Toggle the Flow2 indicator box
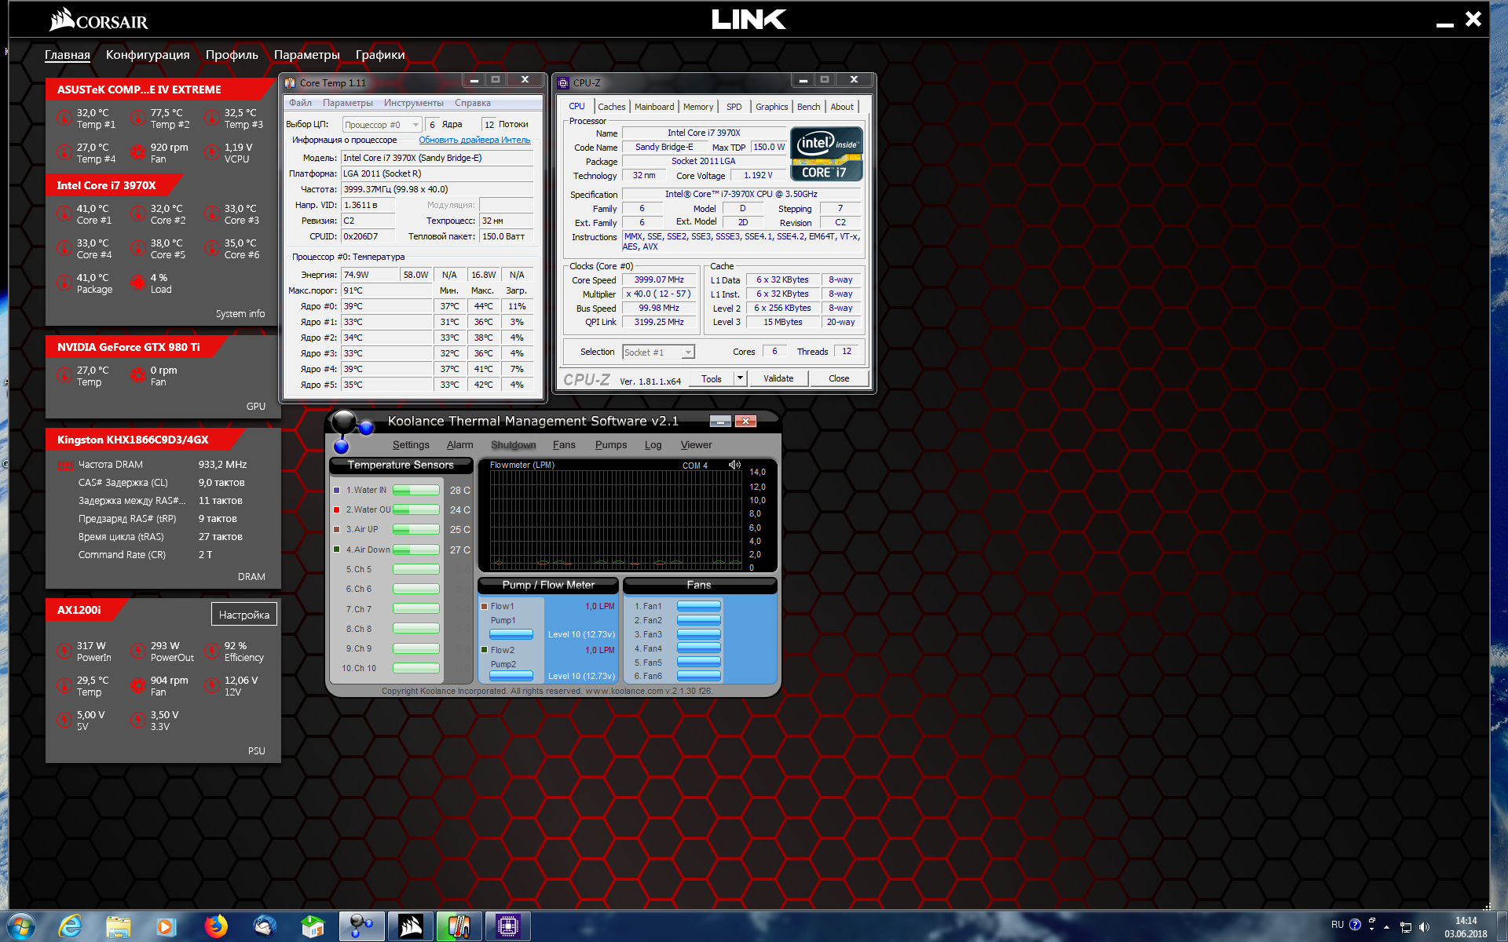 [x=485, y=650]
